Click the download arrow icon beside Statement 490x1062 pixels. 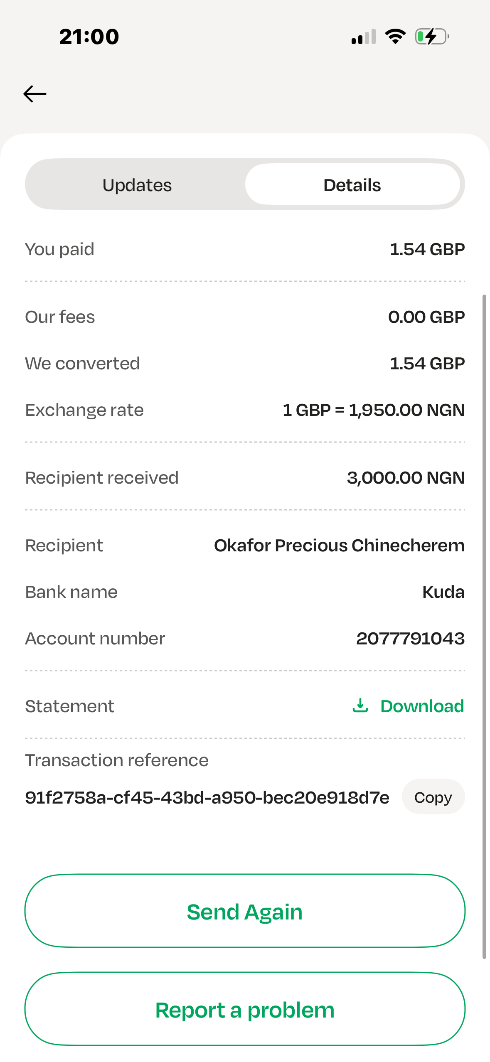(360, 706)
